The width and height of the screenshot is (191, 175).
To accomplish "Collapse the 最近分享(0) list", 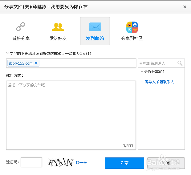I will 142,71.
